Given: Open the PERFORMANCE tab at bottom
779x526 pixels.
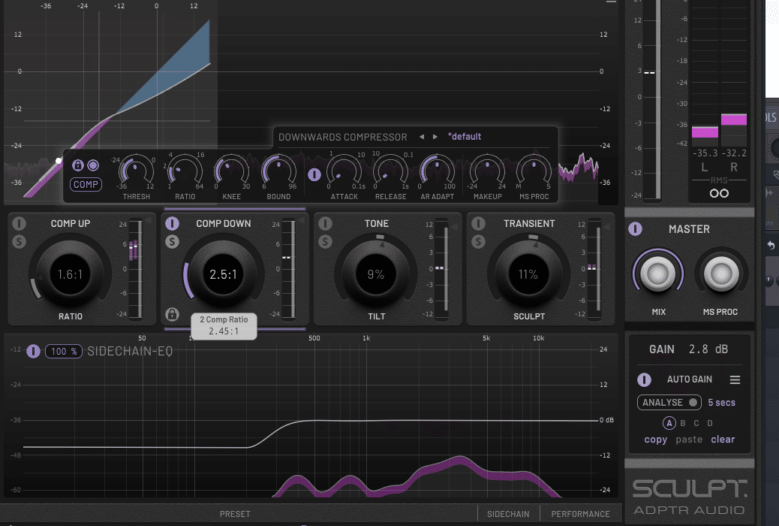Looking at the screenshot, I should (x=580, y=514).
